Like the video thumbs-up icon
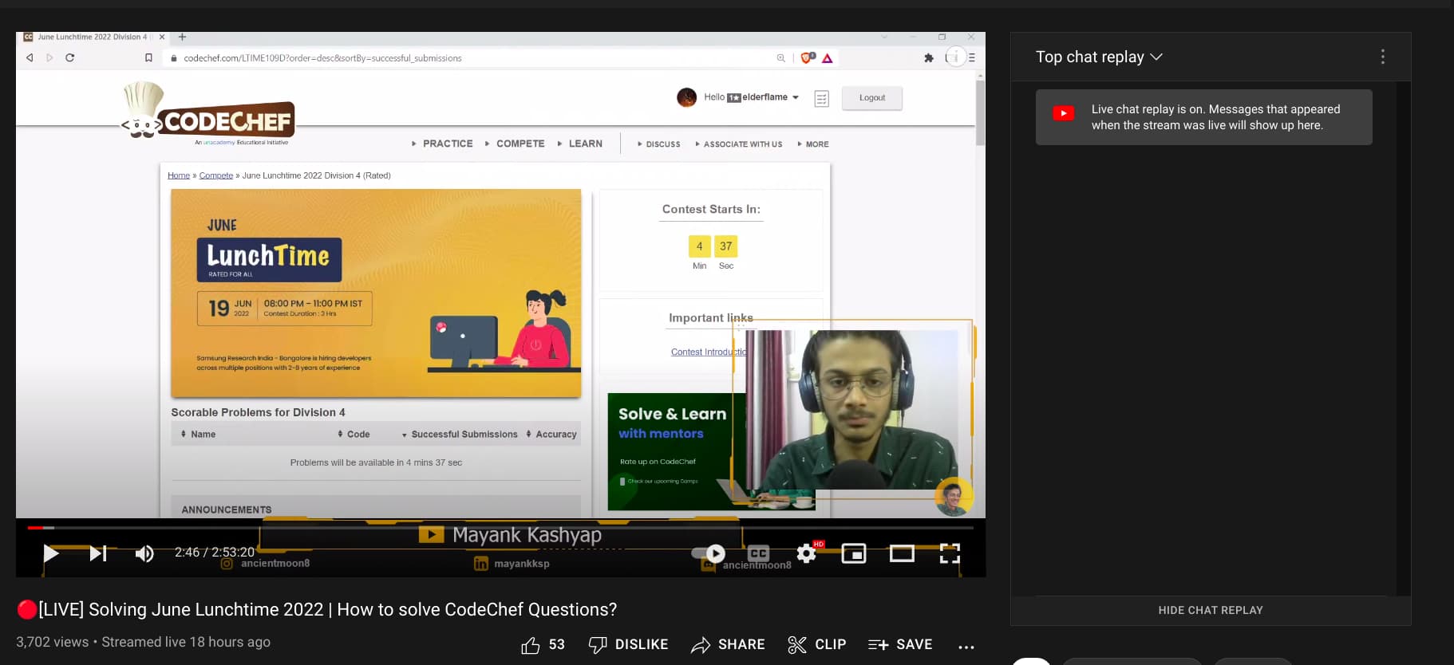The width and height of the screenshot is (1454, 665). (x=531, y=645)
